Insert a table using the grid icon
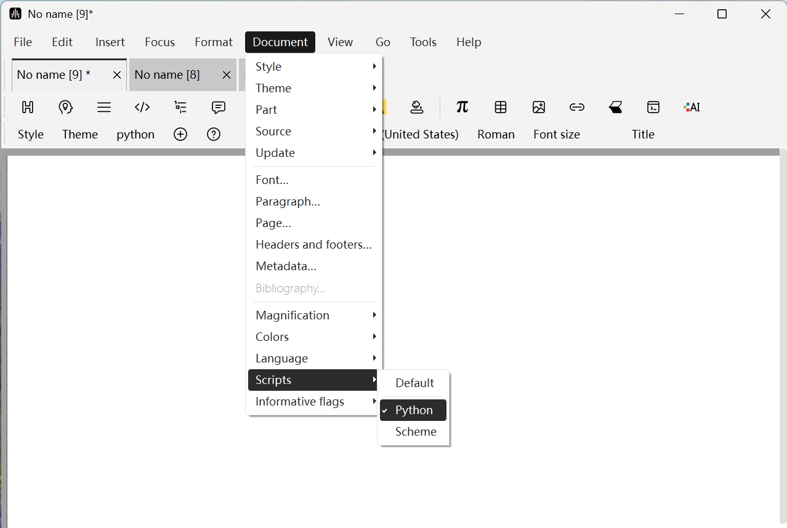This screenshot has height=528, width=787. 501,107
